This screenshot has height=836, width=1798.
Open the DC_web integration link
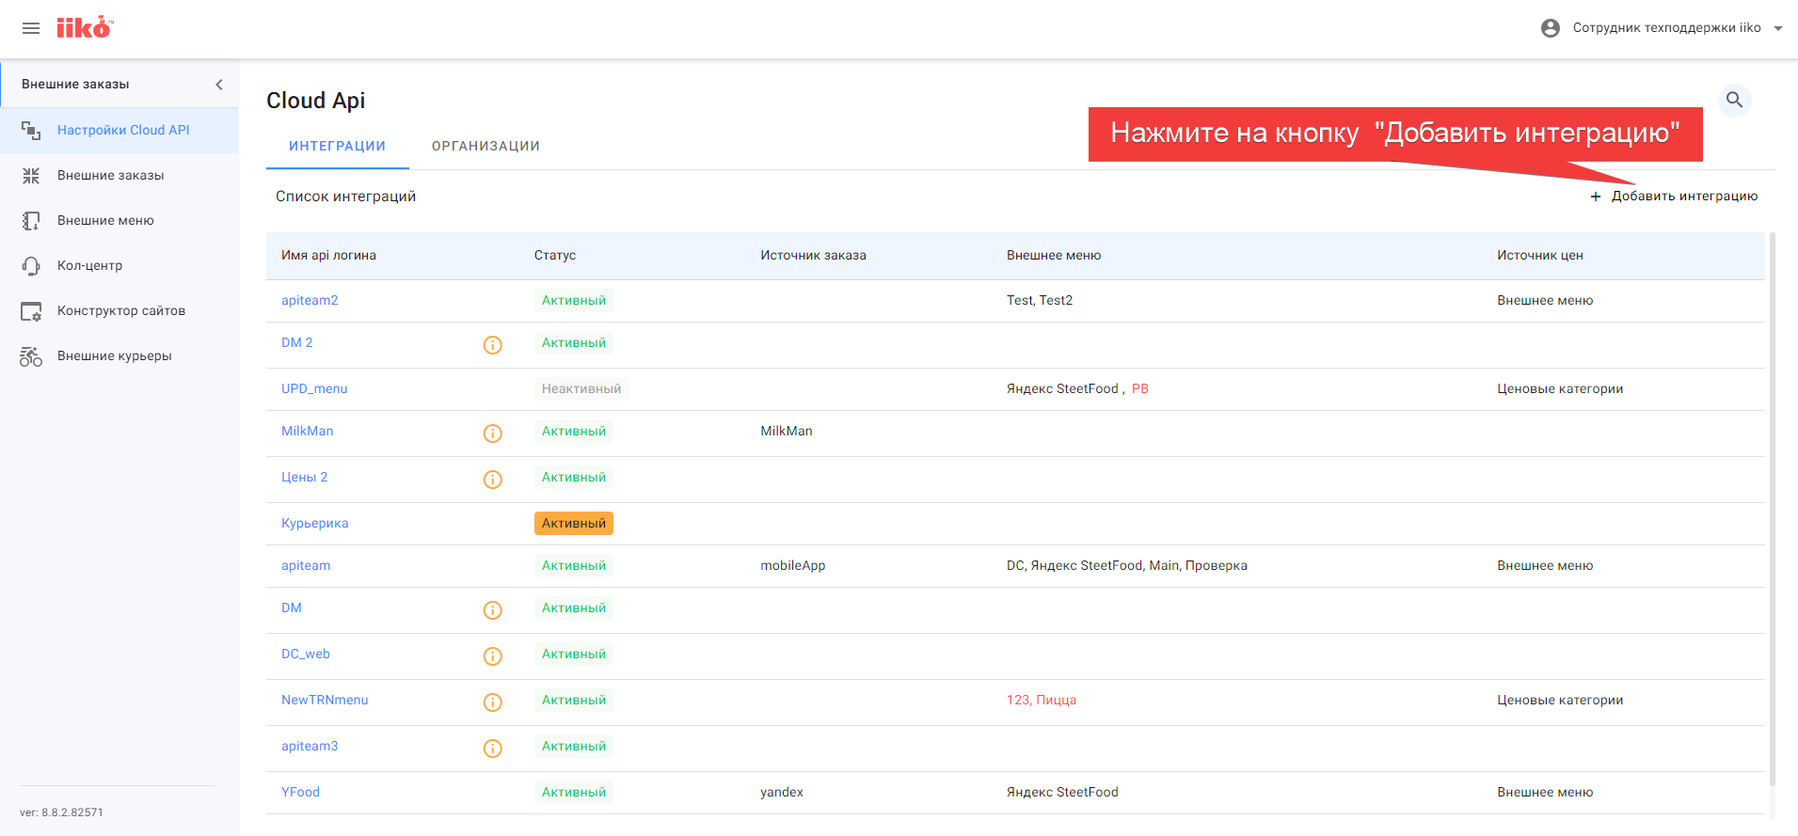tap(306, 654)
